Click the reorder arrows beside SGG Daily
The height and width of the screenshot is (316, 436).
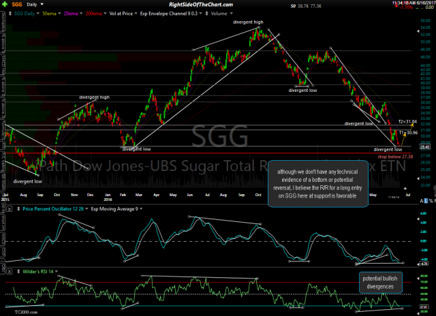point(10,14)
